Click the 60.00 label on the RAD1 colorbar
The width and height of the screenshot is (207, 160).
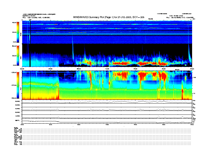coord(14,46)
